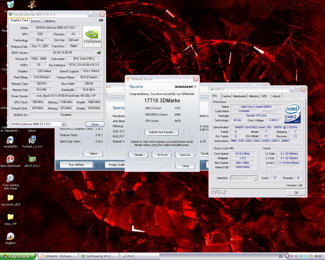The width and height of the screenshot is (325, 260).
Task: Select the CPU tab in CPU-Z
Action: coord(215,96)
